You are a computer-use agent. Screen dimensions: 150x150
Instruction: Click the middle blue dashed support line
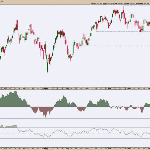[123, 31]
